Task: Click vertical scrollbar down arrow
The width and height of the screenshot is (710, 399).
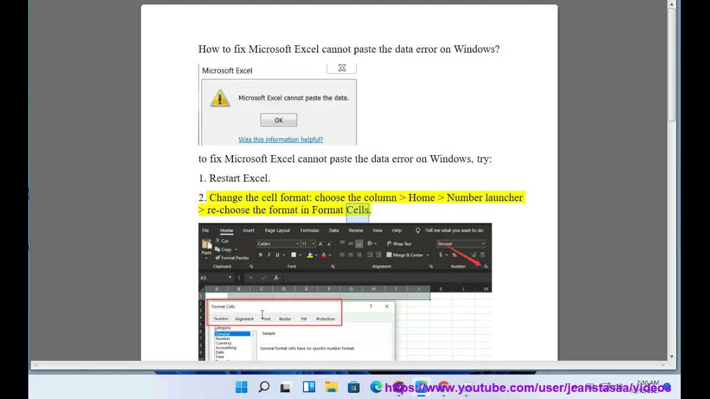Action: click(x=672, y=356)
